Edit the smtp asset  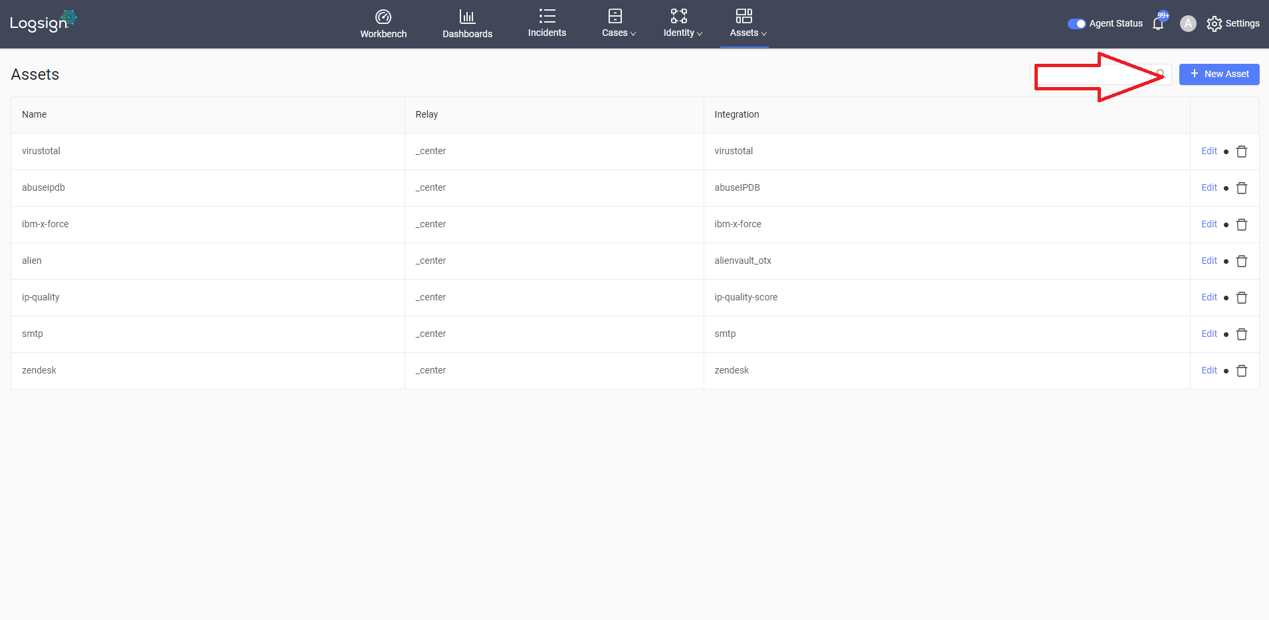click(x=1209, y=334)
